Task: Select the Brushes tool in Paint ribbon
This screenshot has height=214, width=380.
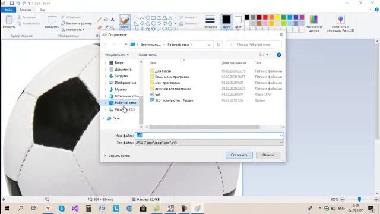Action: pyautogui.click(x=124, y=22)
